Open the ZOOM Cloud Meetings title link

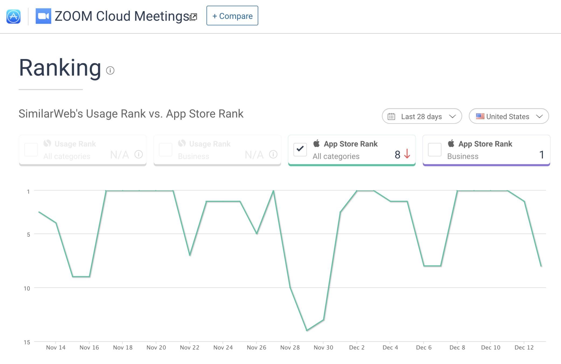122,16
